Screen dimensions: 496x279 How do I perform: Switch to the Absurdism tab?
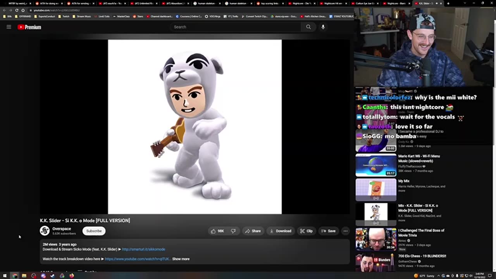point(176,3)
